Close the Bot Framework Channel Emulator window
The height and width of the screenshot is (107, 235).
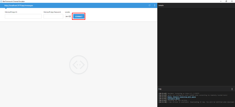pos(232,1)
